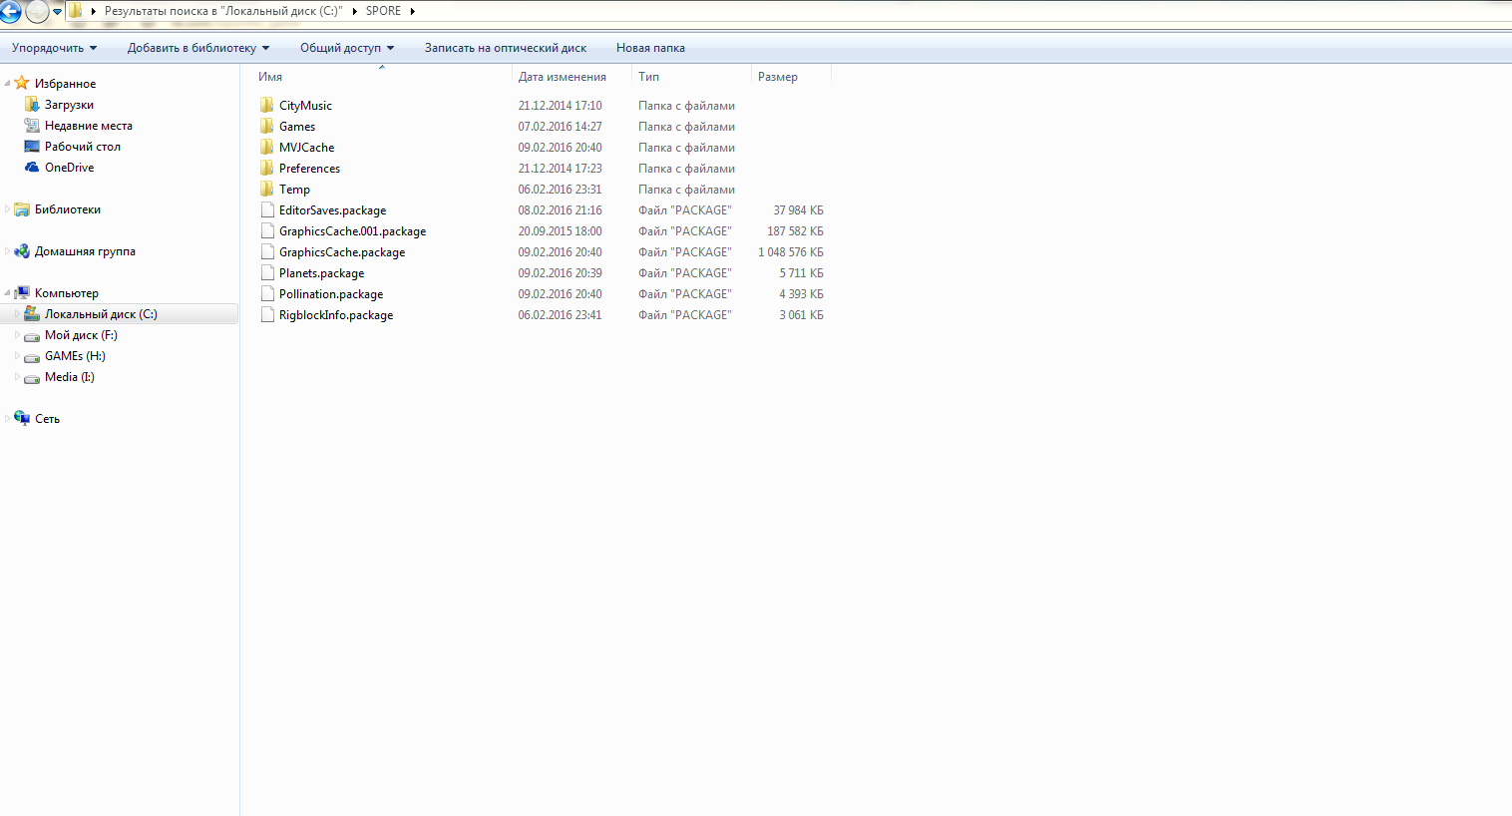
Task: Click the GraphicsCache.package file icon
Action: (267, 251)
